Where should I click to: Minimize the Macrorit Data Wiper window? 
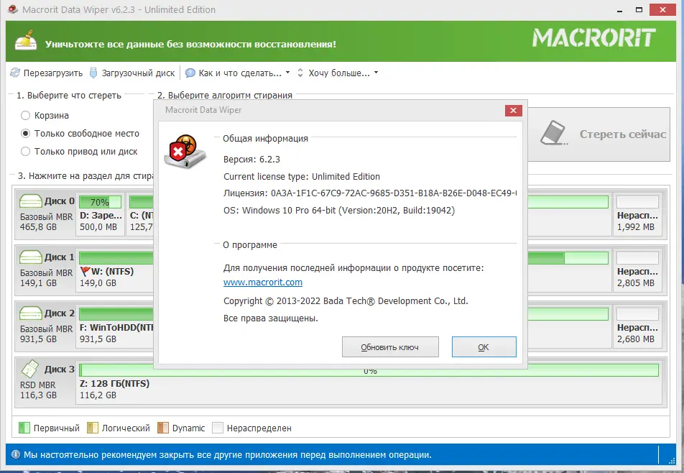click(x=619, y=9)
